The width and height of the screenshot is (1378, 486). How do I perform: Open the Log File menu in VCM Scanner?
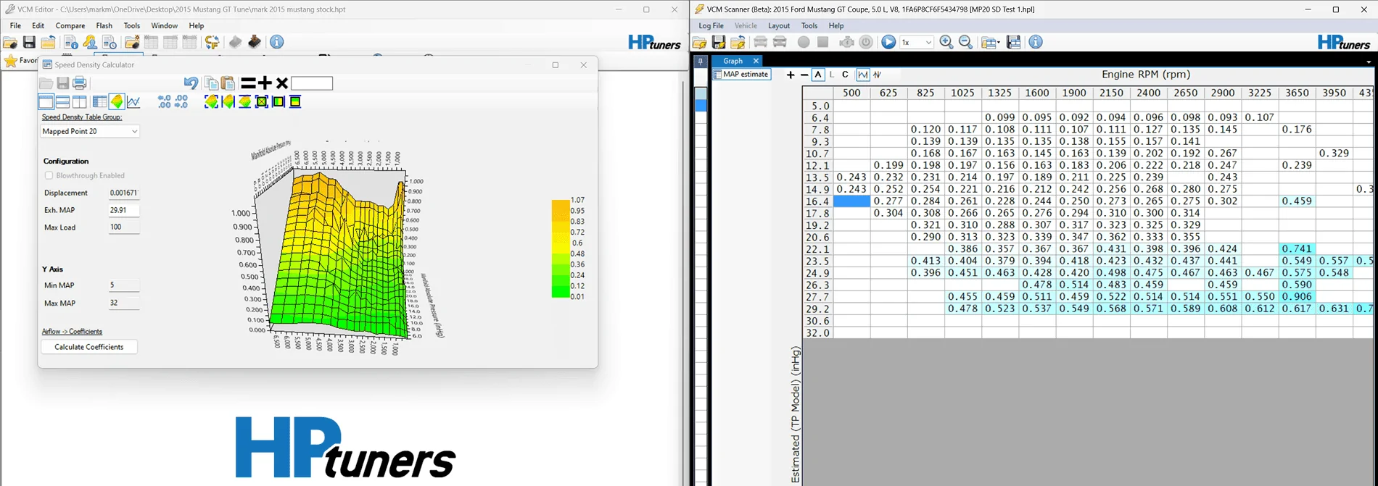click(711, 25)
